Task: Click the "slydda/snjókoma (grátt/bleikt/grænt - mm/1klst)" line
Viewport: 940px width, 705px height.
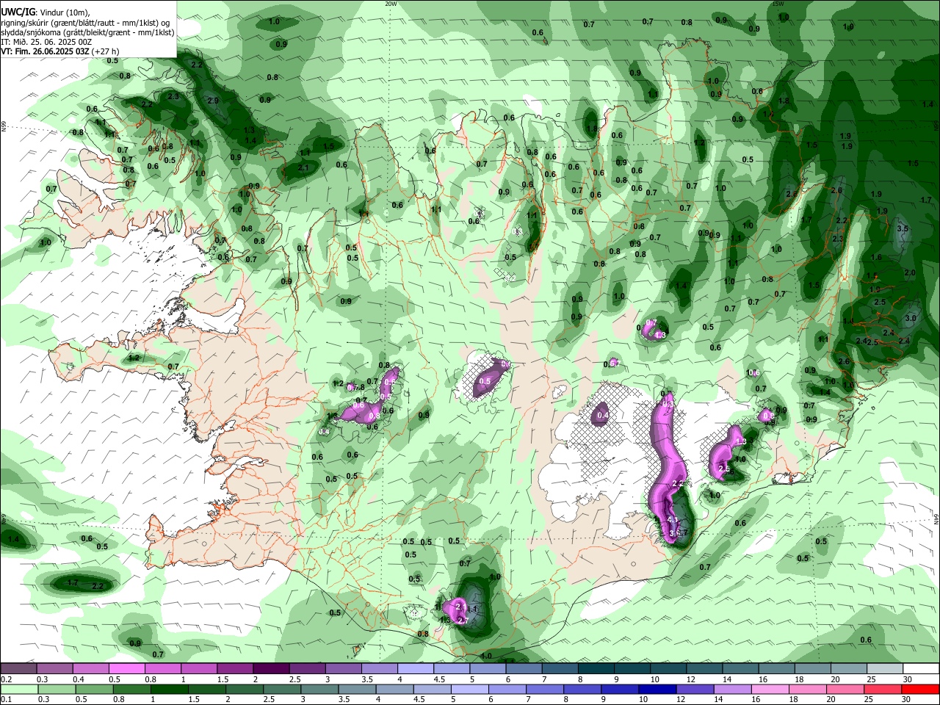Action: [x=87, y=32]
